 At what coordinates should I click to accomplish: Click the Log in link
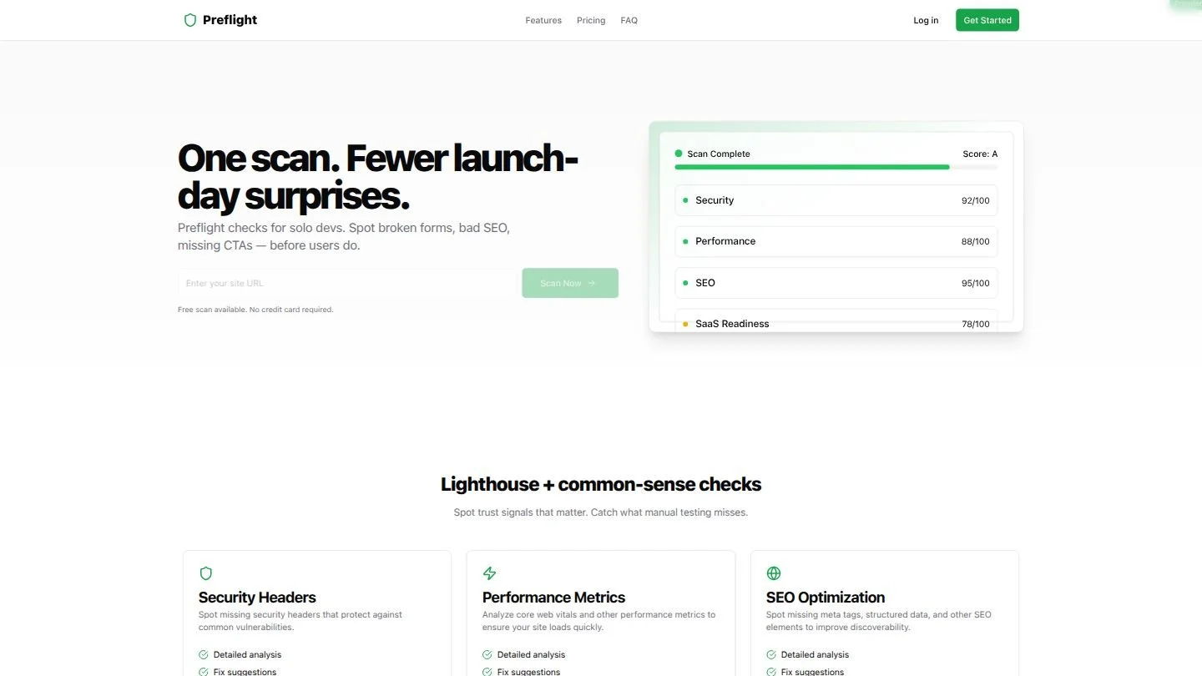pos(926,20)
